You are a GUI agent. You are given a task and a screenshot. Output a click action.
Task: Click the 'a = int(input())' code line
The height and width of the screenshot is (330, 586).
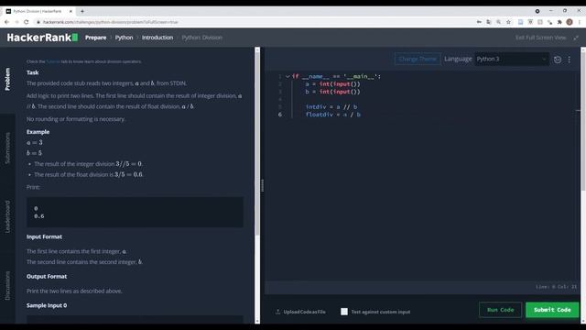[332, 84]
